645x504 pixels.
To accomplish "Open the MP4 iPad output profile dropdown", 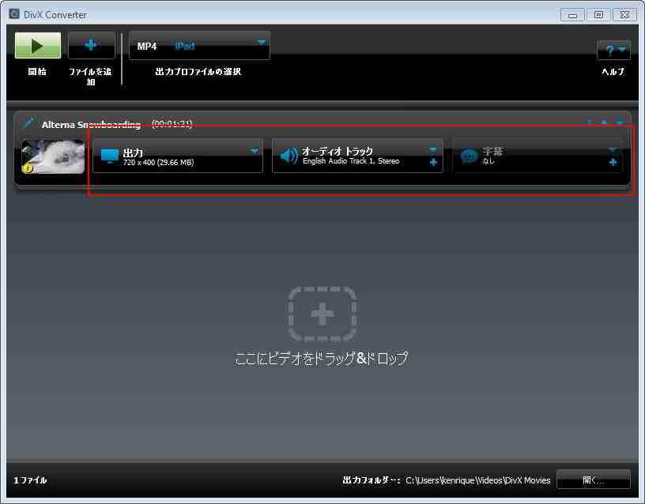I will (x=199, y=46).
